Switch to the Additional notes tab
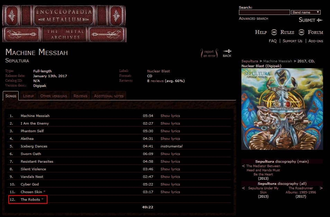Image resolution: width=330 pixels, height=217 pixels. click(x=109, y=96)
